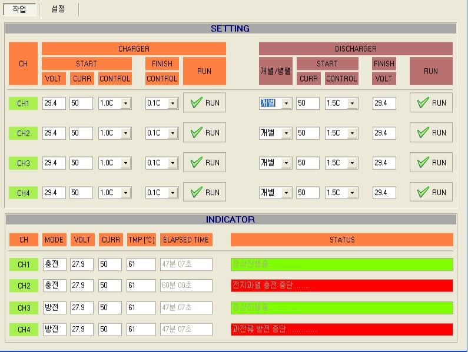Open CH1 개별/병렬 mode dropdown
Viewport: 468px width, 352px height.
[x=286, y=103]
